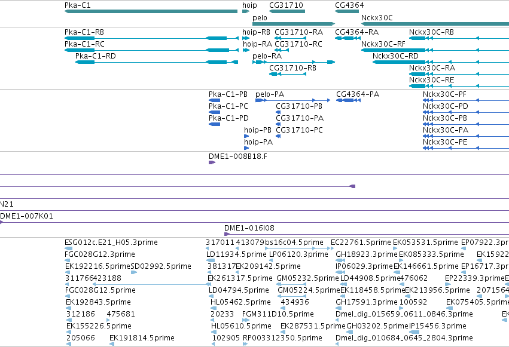Screen dimensions: 509x347
Task: Select transcript CG31710-RA
Action: 298,32
